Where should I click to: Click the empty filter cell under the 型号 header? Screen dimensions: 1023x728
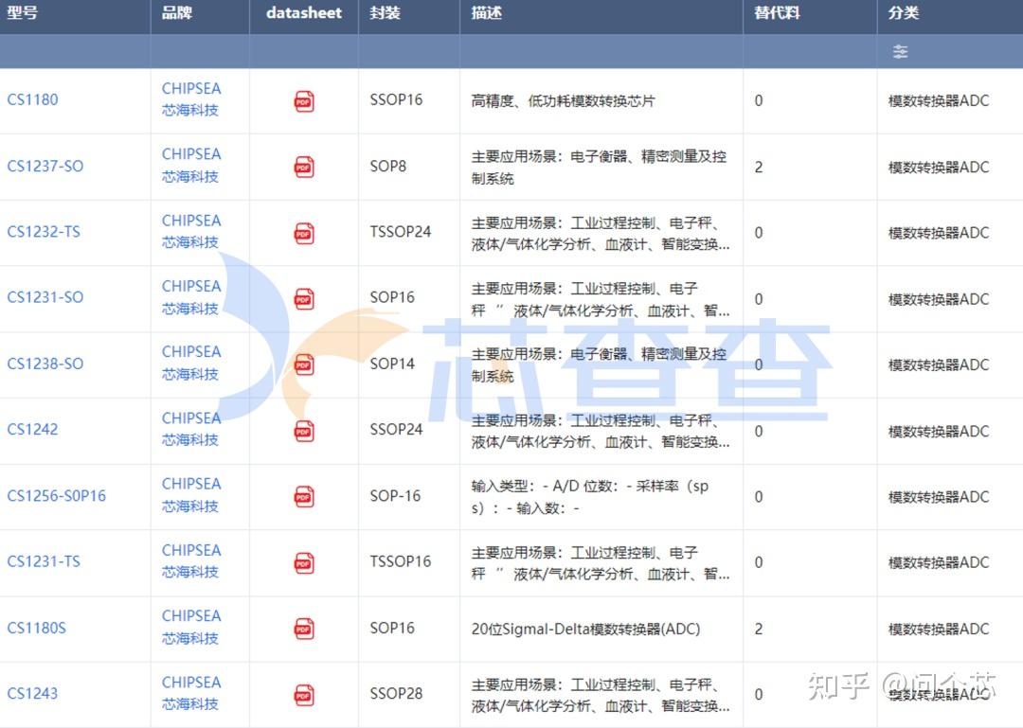[x=74, y=51]
